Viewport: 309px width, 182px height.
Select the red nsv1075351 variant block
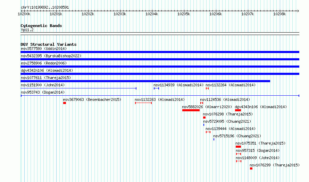click(238, 147)
